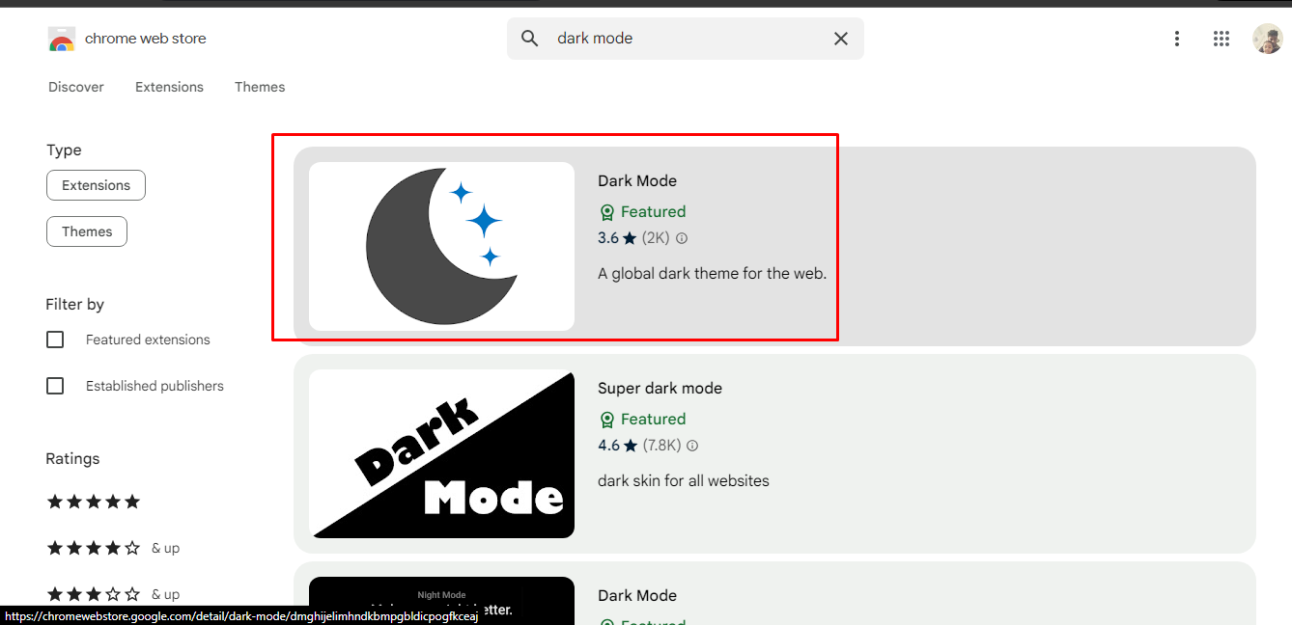Image resolution: width=1292 pixels, height=625 pixels.
Task: Open the Super dark mode thumbnail
Action: [x=441, y=454]
